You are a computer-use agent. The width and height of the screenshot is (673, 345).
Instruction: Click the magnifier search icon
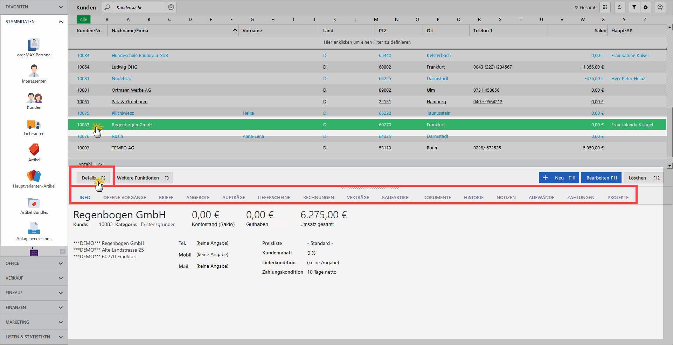pyautogui.click(x=107, y=7)
